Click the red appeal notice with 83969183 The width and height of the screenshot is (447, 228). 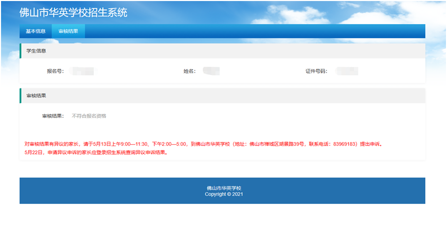(203, 144)
